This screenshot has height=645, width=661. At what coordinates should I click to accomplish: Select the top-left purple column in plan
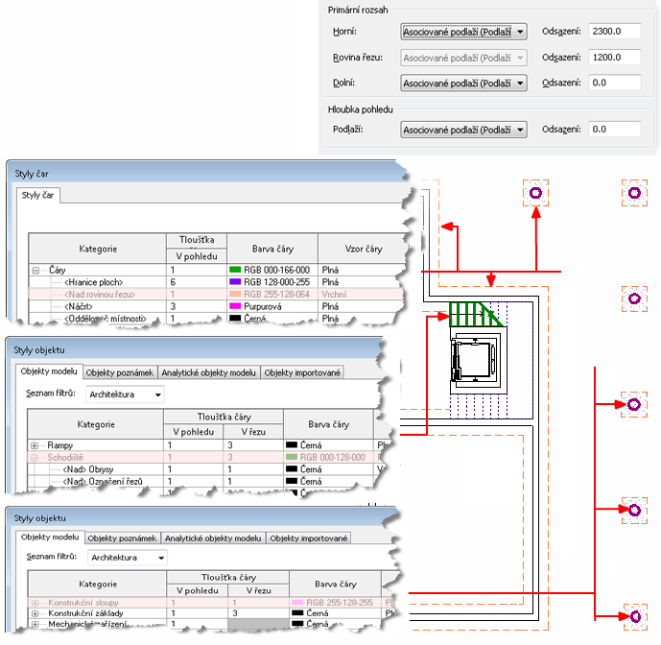click(535, 193)
